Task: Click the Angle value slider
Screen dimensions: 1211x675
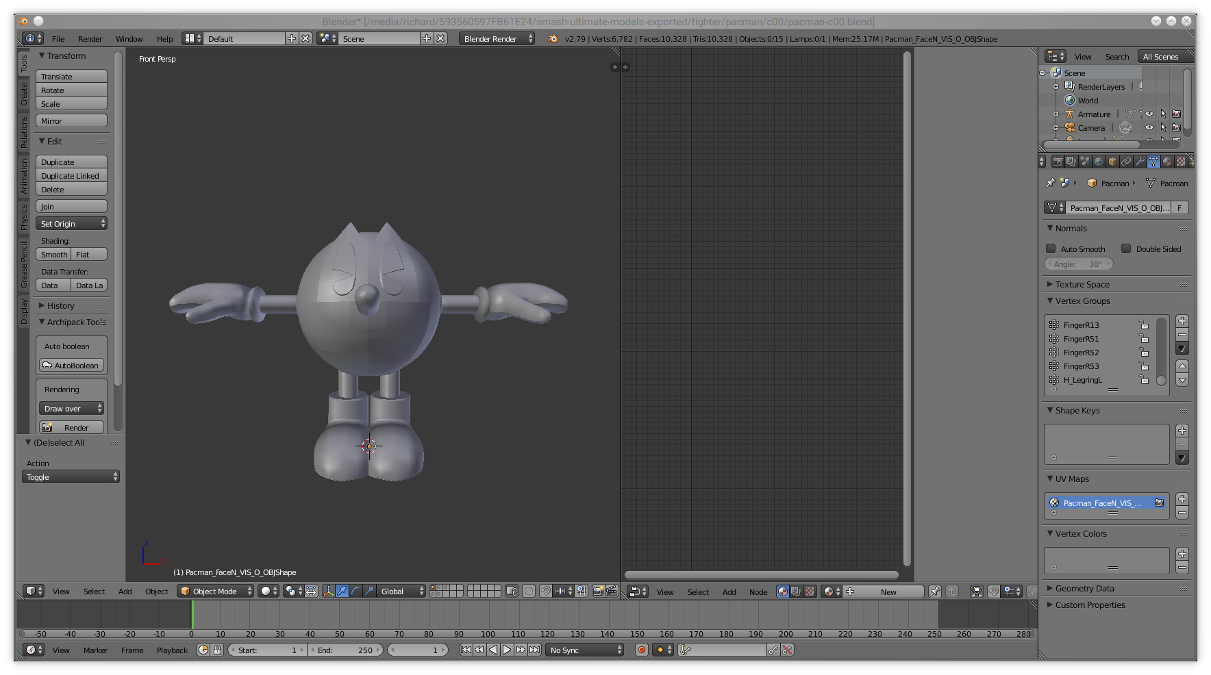Action: click(1078, 264)
